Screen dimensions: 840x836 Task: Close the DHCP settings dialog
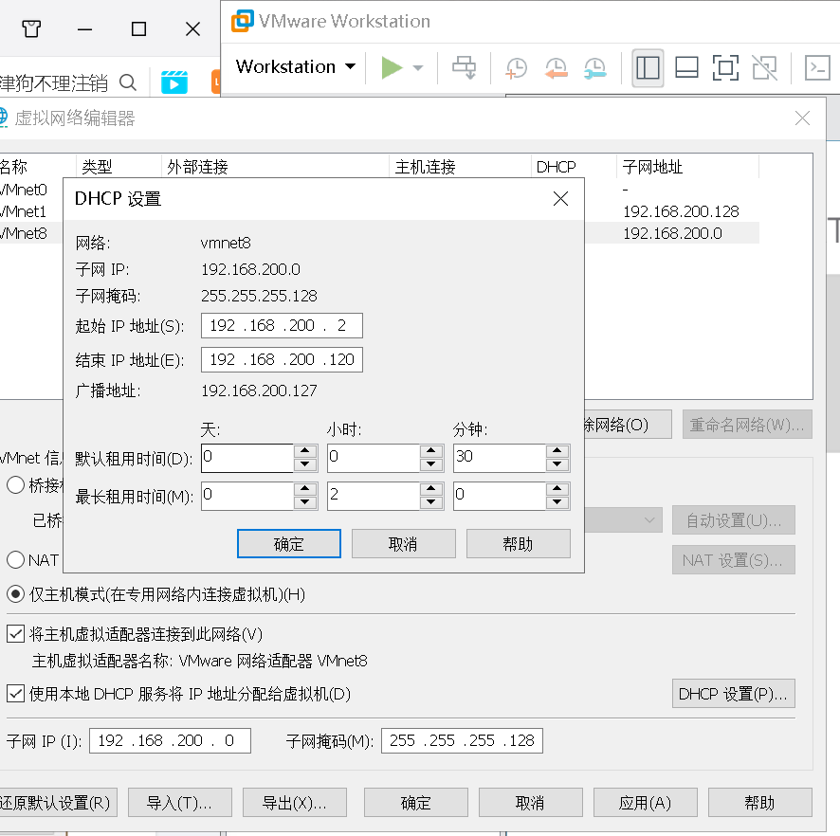tap(560, 199)
